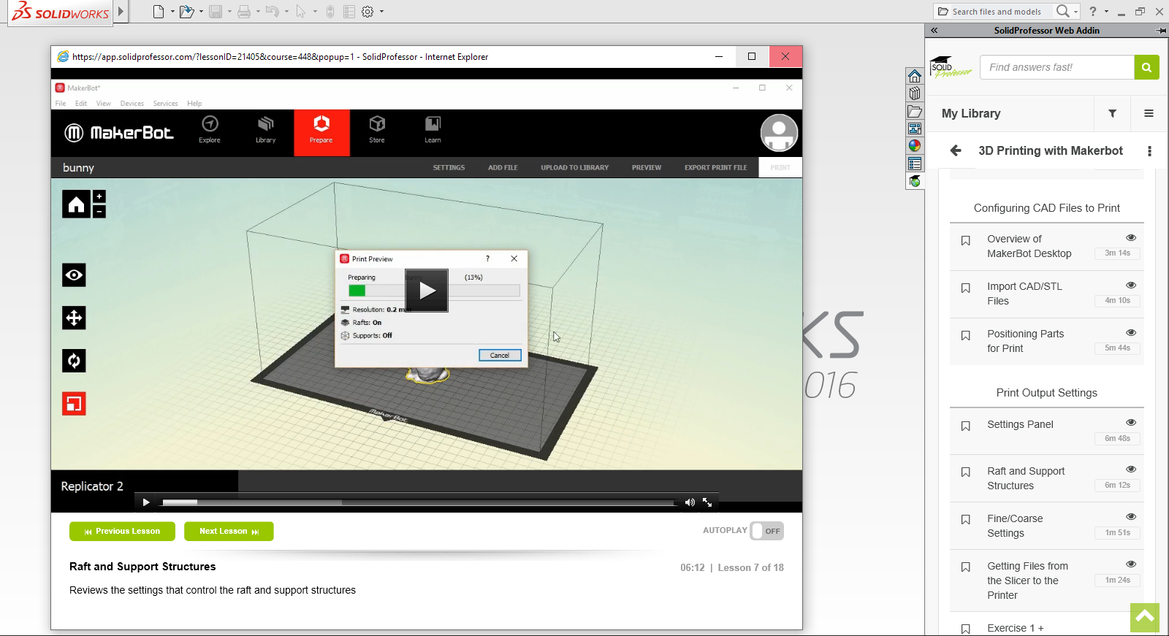Mute the video player volume

(x=690, y=502)
